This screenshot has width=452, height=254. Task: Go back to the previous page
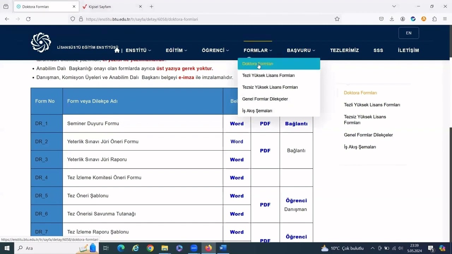tap(7, 19)
